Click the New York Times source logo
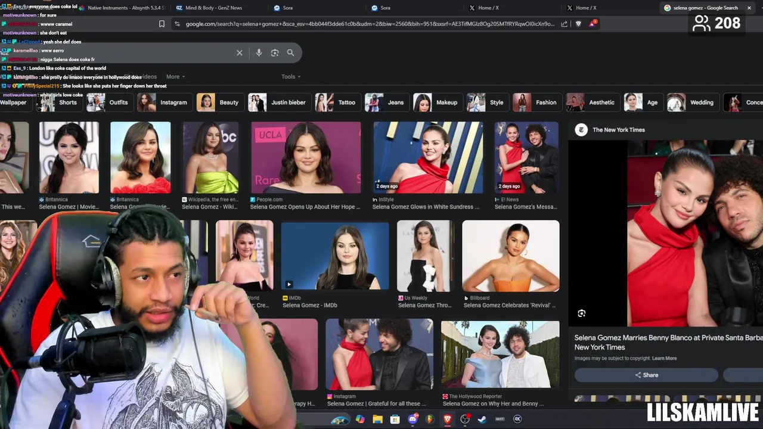 [581, 130]
